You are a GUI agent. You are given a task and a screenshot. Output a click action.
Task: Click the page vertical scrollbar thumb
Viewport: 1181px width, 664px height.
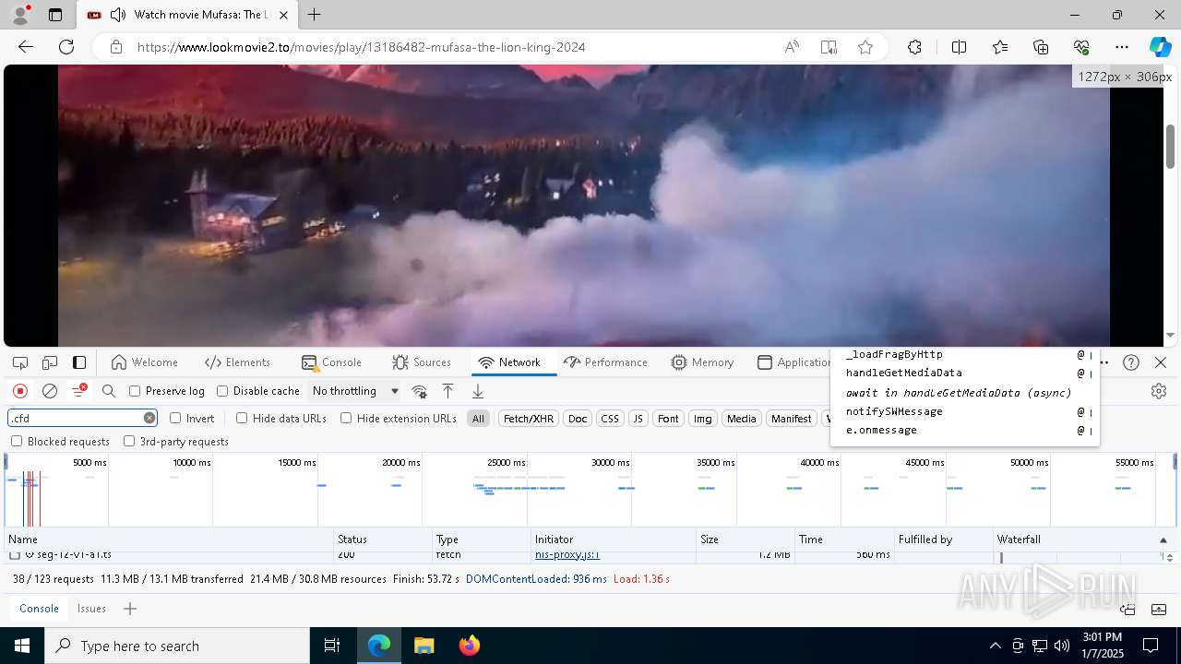(1171, 146)
